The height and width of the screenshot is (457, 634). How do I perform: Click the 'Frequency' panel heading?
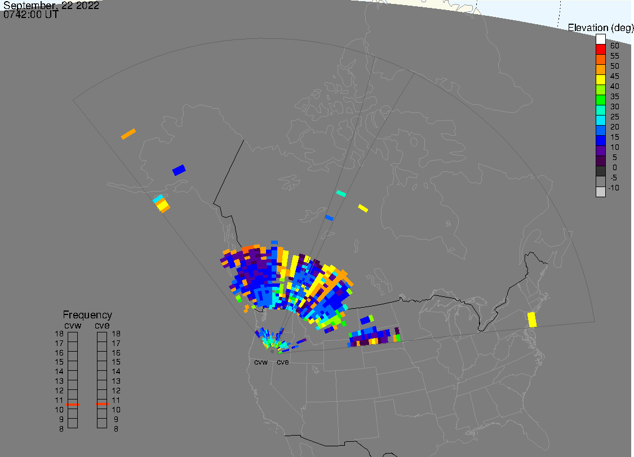(x=87, y=314)
